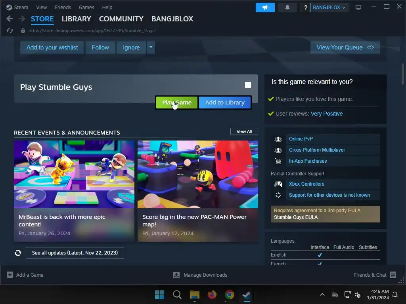Open Manage Downloads
406x304 pixels.
(205, 275)
